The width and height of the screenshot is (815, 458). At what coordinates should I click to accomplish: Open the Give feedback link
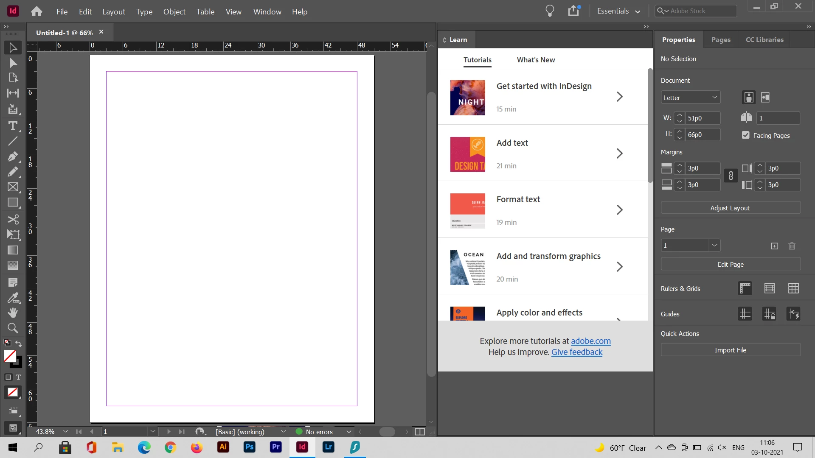pos(576,352)
